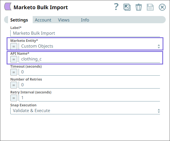
Task: Toggle expression for Number of Retries
Action: (14, 85)
